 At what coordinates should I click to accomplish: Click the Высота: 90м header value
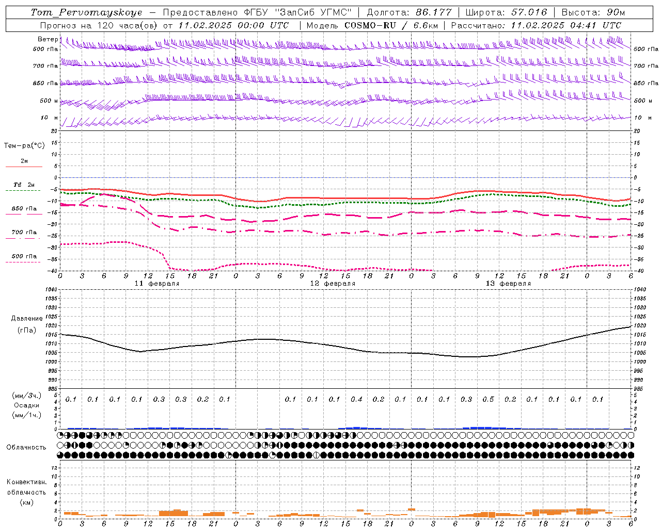pos(593,12)
